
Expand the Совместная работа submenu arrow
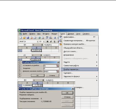click(x=97, y=66)
